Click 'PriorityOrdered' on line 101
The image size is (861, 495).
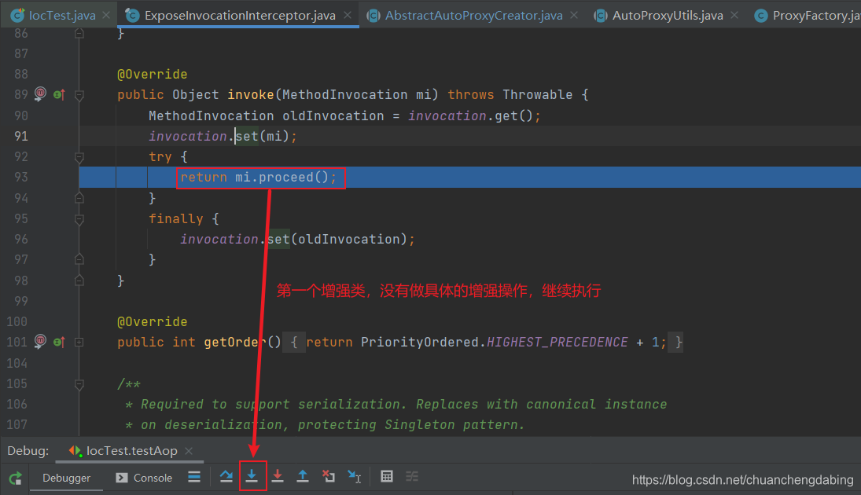420,342
